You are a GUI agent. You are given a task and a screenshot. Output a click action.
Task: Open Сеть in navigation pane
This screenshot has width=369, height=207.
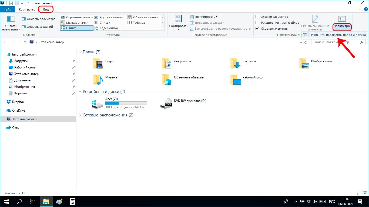[x=13, y=128]
